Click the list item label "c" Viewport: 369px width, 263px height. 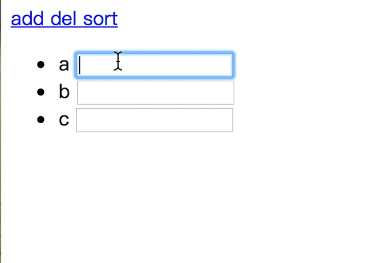point(63,120)
